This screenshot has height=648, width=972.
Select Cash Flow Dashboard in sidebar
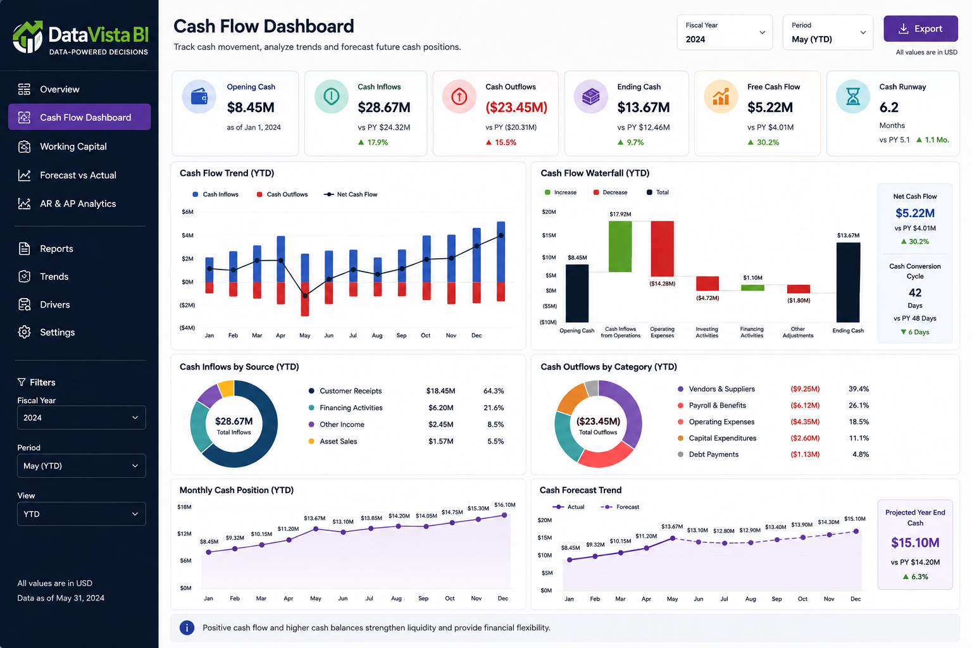tap(79, 117)
